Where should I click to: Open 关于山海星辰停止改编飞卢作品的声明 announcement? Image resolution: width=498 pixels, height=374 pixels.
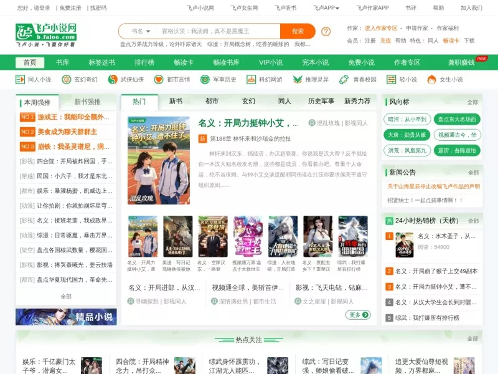(x=433, y=186)
